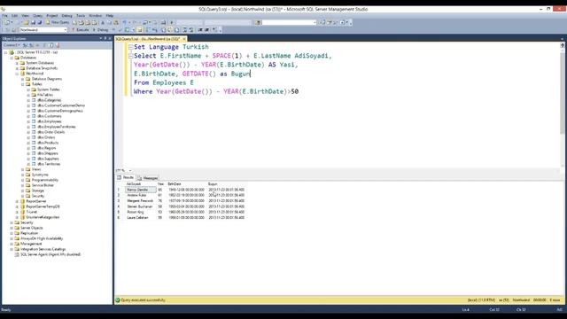
Task: Click the Filter icon in Object Explorer
Action: (44, 45)
